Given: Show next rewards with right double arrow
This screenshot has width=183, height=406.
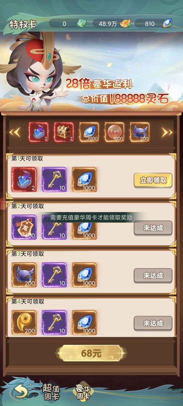Looking at the screenshot, I should coord(167,132).
